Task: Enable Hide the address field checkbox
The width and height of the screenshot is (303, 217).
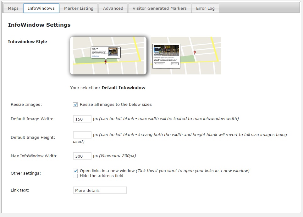Action: pyautogui.click(x=75, y=176)
